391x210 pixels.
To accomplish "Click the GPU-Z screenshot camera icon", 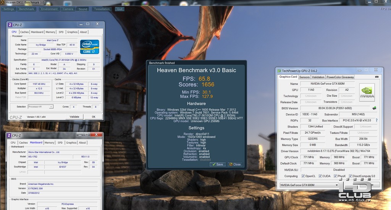I will click(x=377, y=77).
